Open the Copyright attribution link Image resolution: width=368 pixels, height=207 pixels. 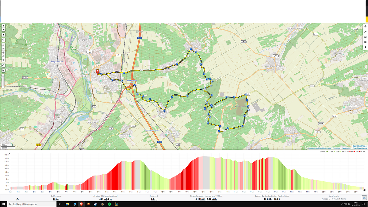tap(336, 148)
